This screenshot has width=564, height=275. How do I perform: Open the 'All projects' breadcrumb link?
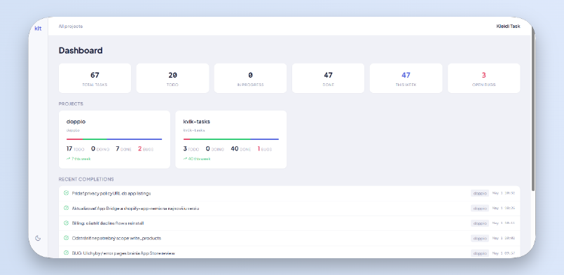tap(71, 27)
